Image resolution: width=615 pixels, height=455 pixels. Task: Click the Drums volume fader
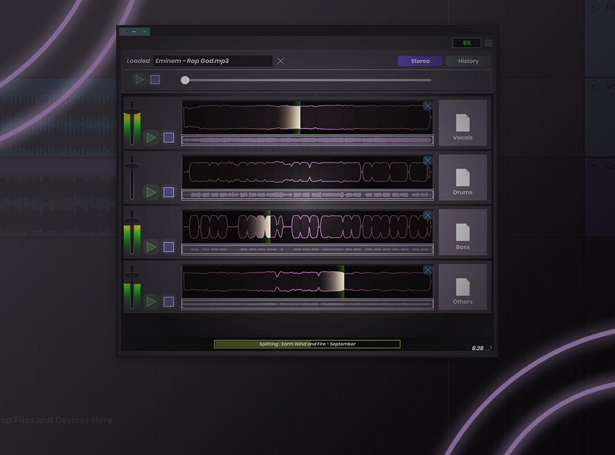(x=132, y=166)
